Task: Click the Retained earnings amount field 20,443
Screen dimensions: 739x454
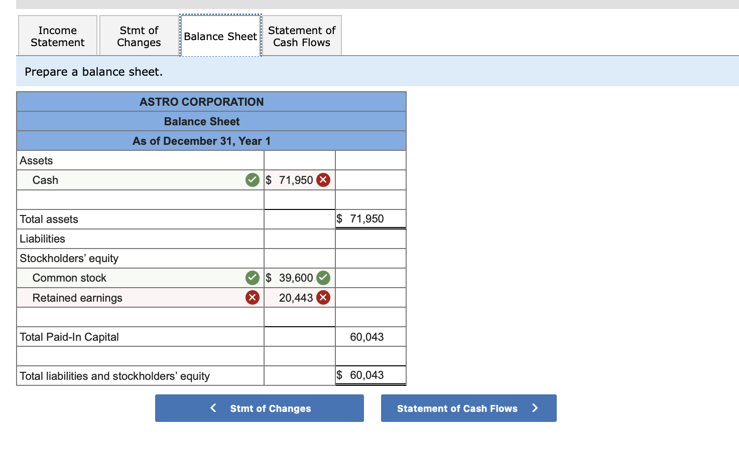Action: coord(300,298)
